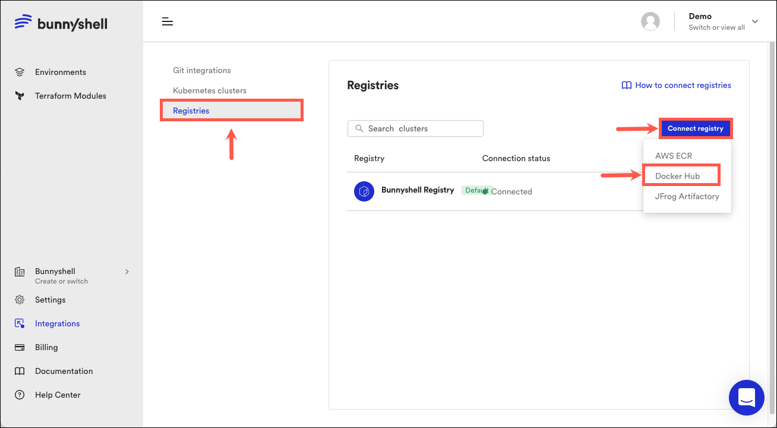Open Terraform Modules in the sidebar
The image size is (777, 428).
click(71, 96)
